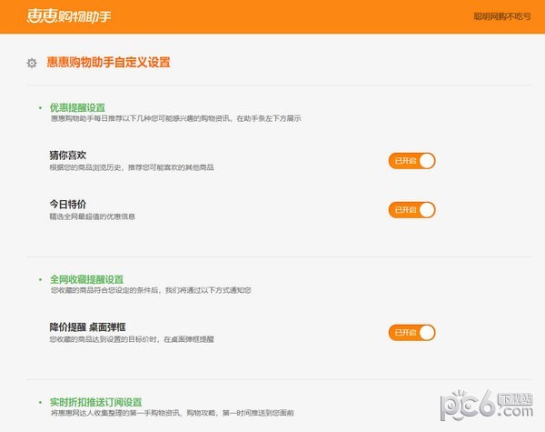Click the 惠惠购物助手 logo in header

click(69, 16)
